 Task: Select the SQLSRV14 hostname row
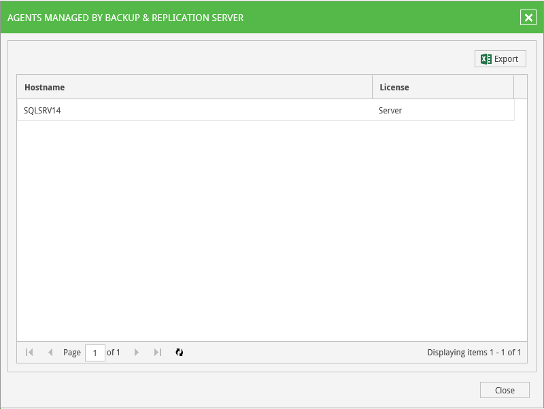point(266,110)
